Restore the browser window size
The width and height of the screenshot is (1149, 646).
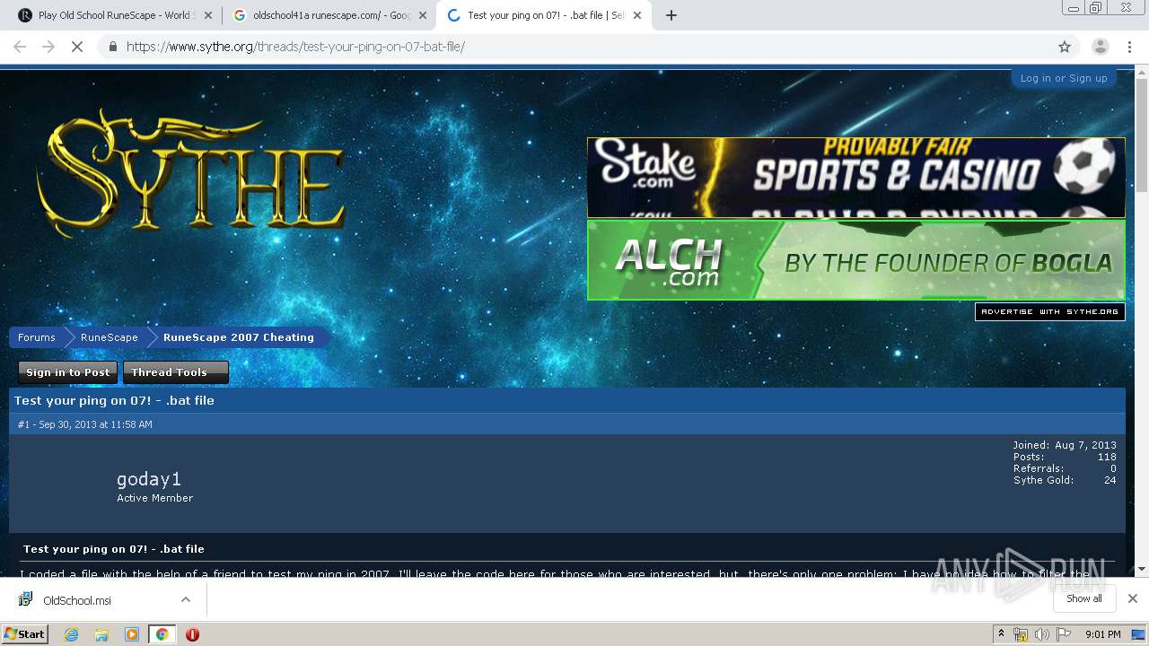point(1095,8)
